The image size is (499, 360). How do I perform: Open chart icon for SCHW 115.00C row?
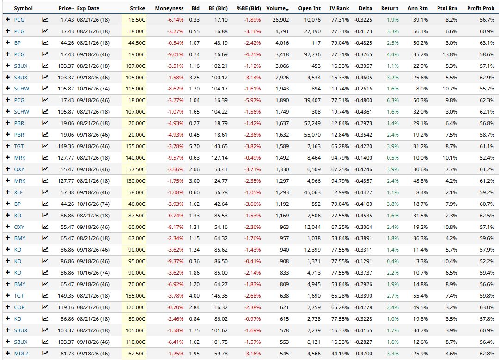45,89
